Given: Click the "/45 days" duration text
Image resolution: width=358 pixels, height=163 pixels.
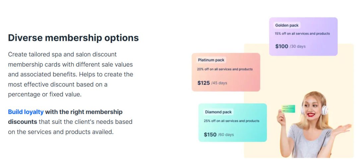Looking at the screenshot, I should pos(219,83).
